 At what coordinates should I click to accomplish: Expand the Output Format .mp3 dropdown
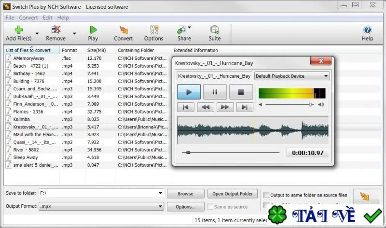pyautogui.click(x=160, y=206)
